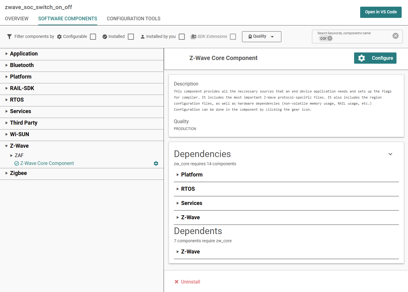Open Z-Wave Core Component settings via gear icon
The image size is (408, 292).
(x=156, y=163)
